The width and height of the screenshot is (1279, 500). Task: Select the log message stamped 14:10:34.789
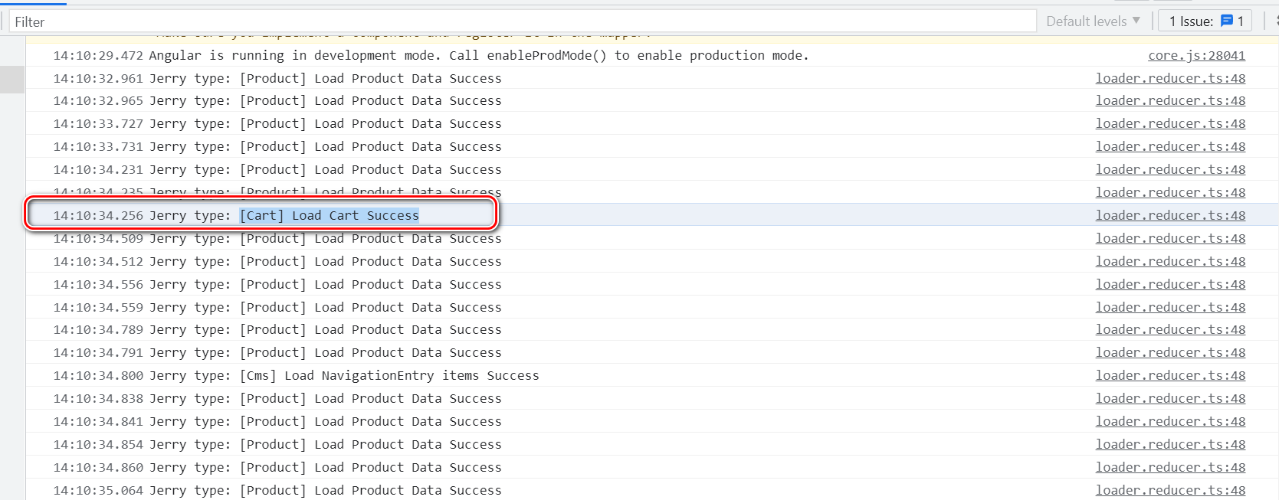click(325, 329)
